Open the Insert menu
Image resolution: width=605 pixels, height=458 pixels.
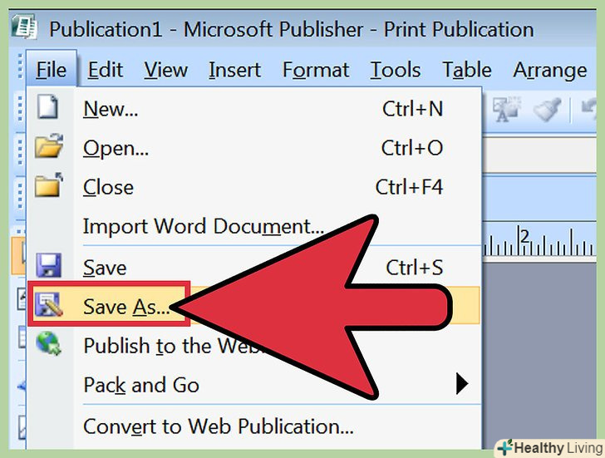[x=234, y=70]
